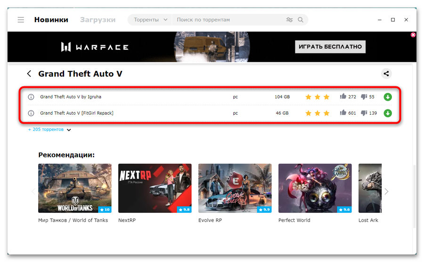Open the Perfect World recommendation thumbnail
The width and height of the screenshot is (424, 262).
pyautogui.click(x=315, y=188)
